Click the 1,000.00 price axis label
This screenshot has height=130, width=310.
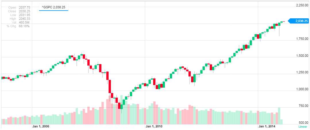point(302,89)
